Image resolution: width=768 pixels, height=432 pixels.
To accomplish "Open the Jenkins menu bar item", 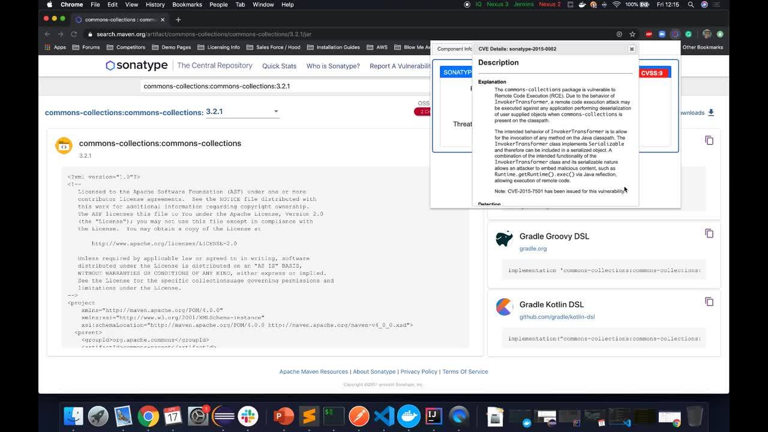I will 524,5.
